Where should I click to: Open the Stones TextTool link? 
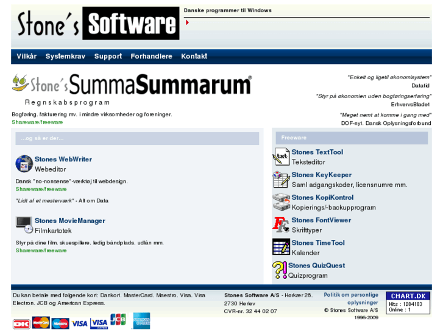pos(317,152)
